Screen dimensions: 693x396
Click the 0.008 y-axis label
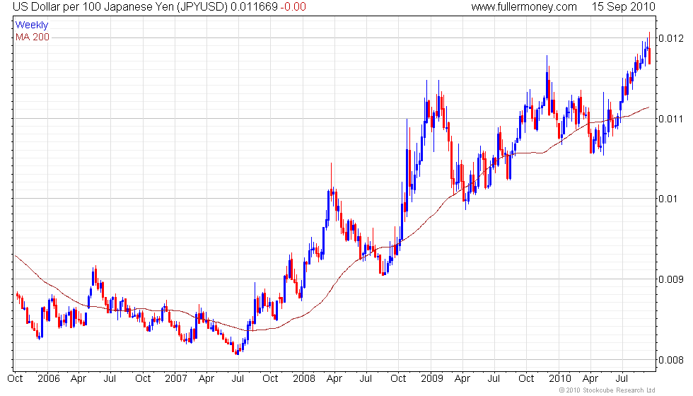point(671,360)
